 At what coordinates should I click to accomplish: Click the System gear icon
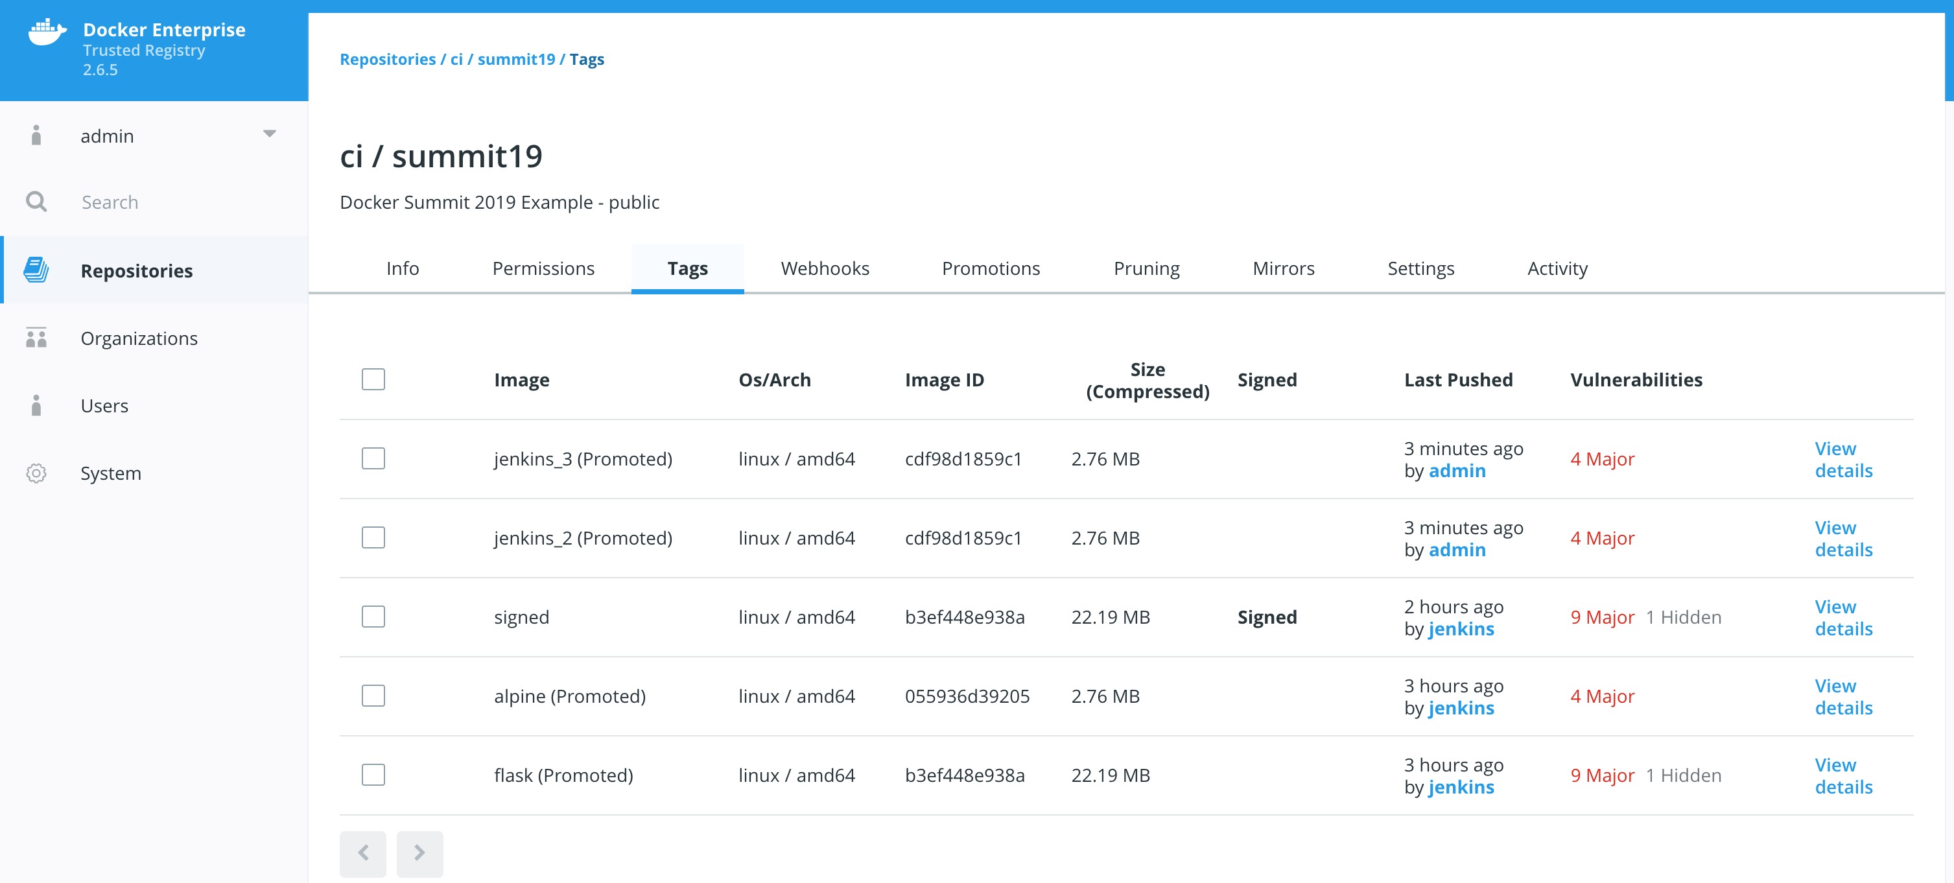click(x=36, y=473)
